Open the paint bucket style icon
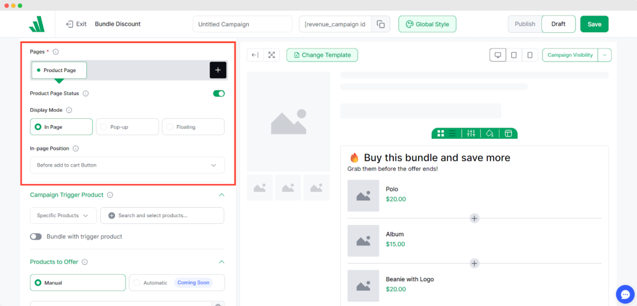637x306 pixels. tap(490, 133)
